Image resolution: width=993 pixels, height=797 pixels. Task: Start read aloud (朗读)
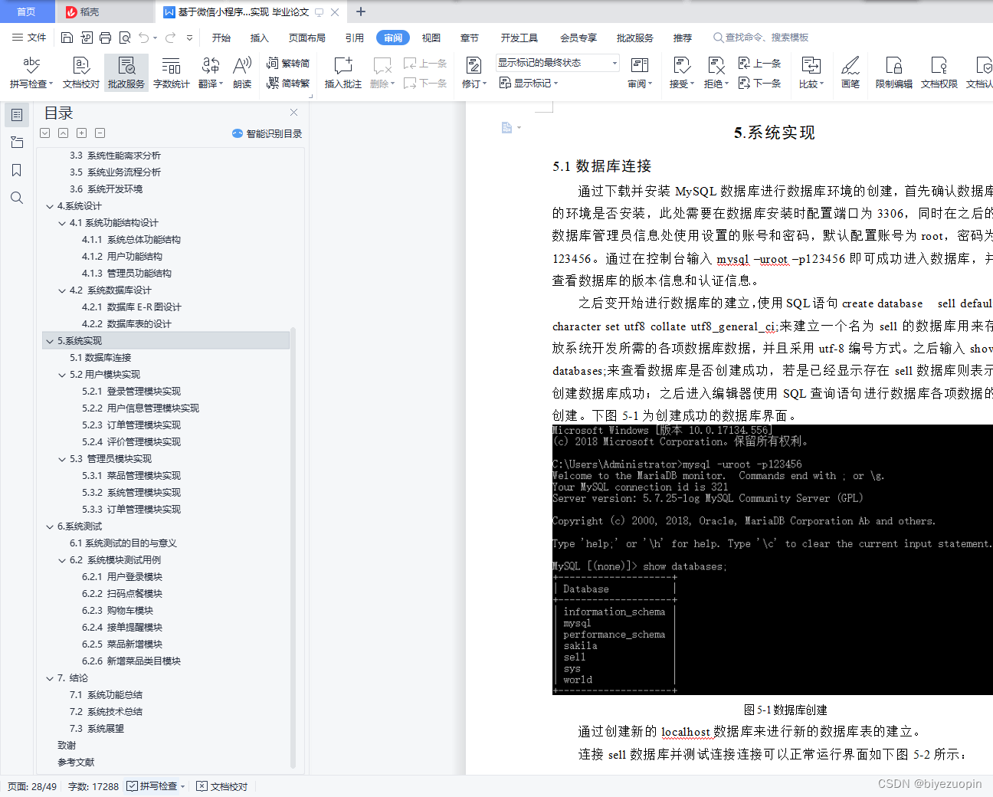pos(242,73)
